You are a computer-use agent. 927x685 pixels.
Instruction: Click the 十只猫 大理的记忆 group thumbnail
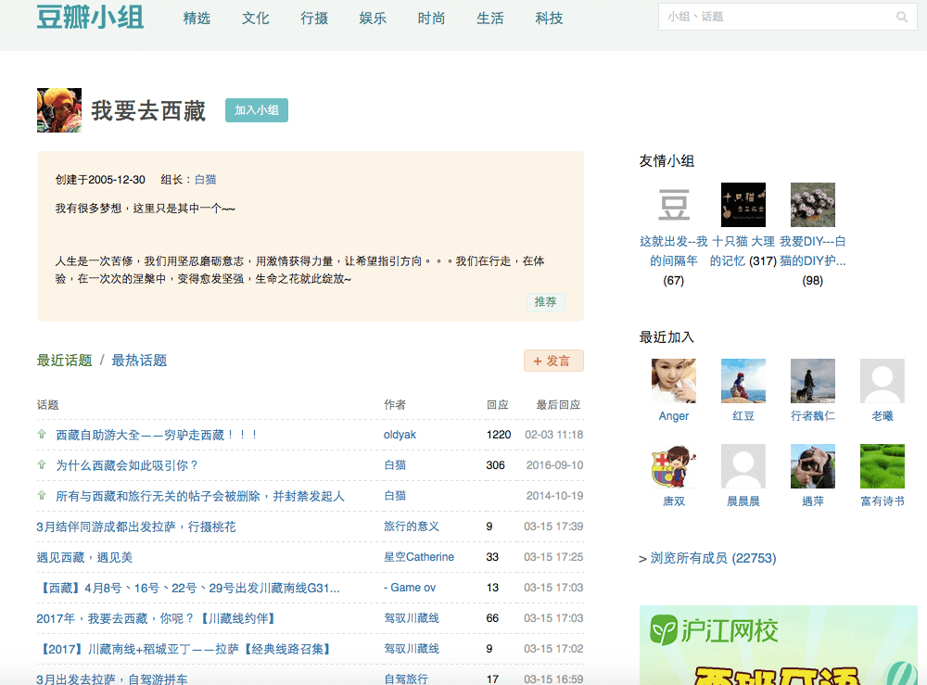pos(743,203)
